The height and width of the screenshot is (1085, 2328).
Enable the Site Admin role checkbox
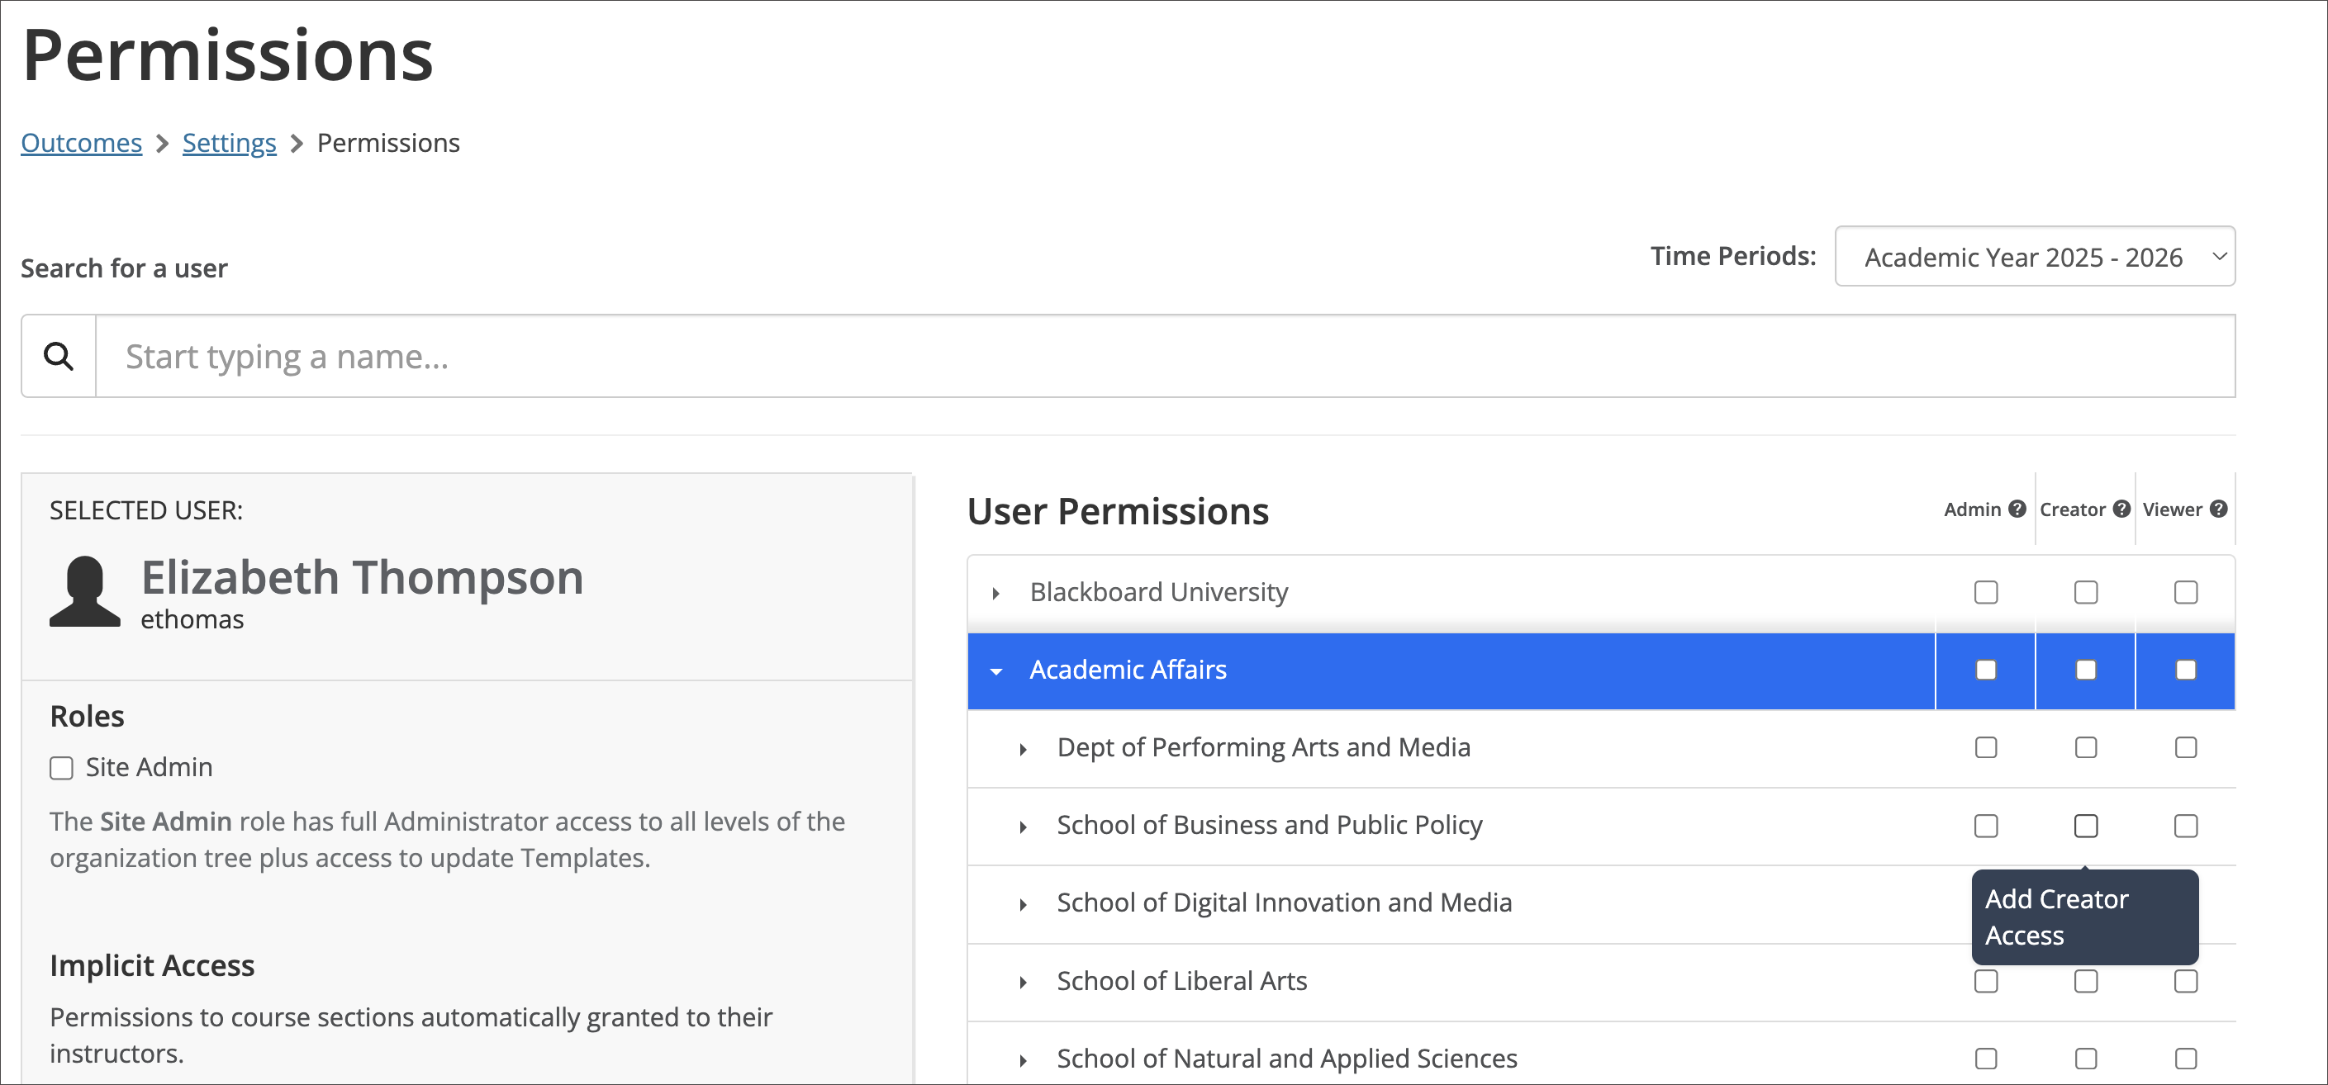tap(61, 768)
